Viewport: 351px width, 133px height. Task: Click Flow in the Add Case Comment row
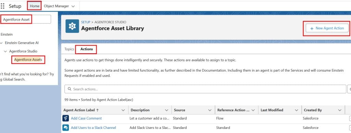point(220,118)
